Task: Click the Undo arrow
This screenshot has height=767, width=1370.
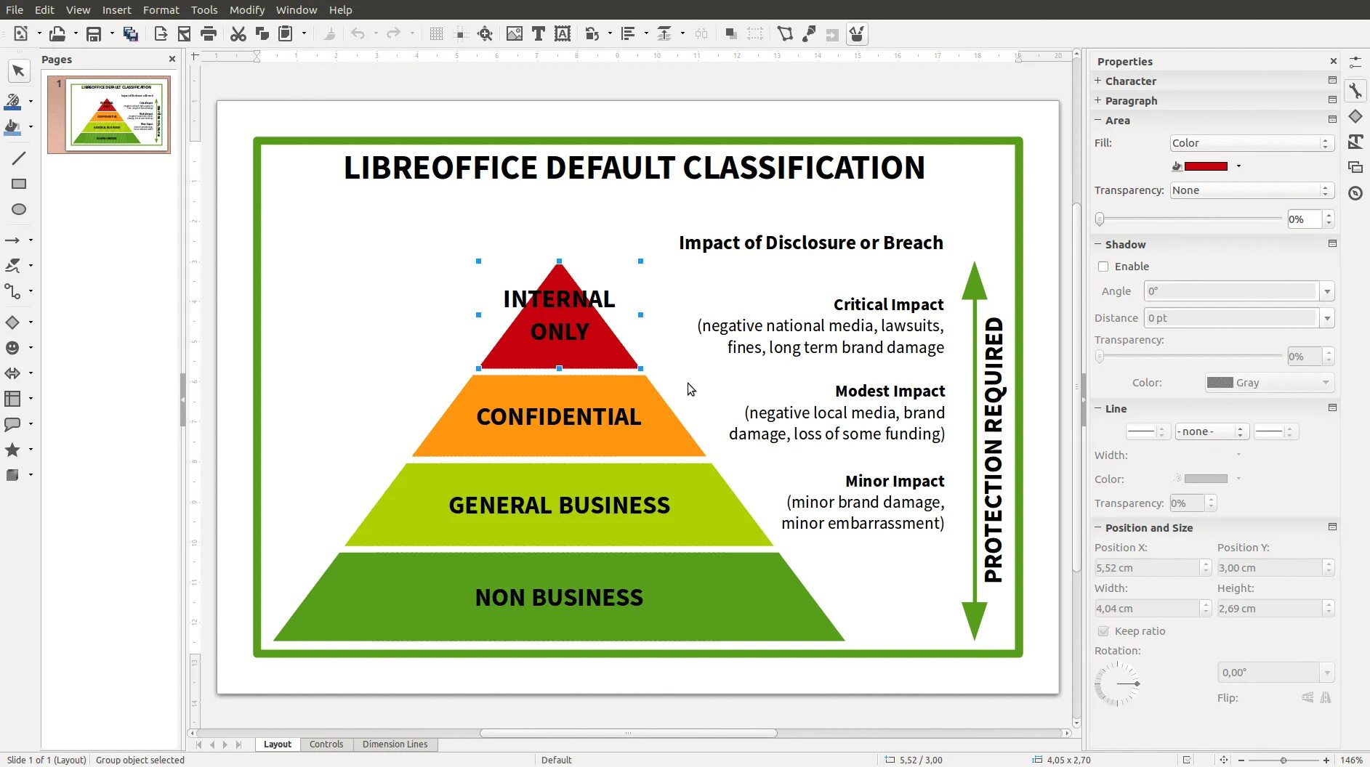Action: tap(358, 33)
